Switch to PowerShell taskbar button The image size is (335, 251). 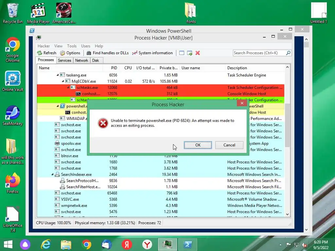[188, 244]
